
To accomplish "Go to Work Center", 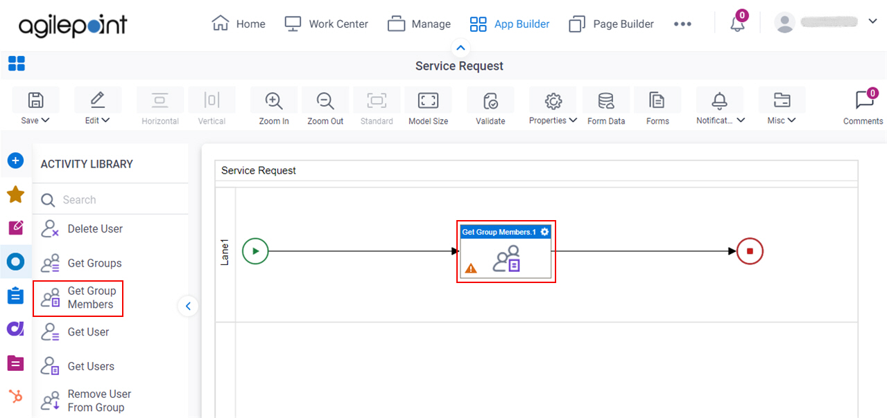I will pyautogui.click(x=326, y=24).
